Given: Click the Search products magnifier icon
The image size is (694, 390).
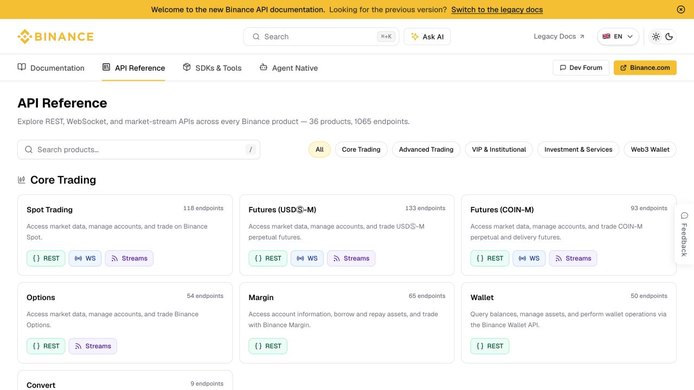Looking at the screenshot, I should pyautogui.click(x=29, y=149).
